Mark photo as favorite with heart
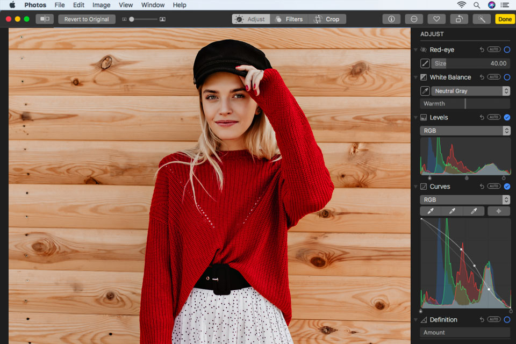 coord(436,19)
